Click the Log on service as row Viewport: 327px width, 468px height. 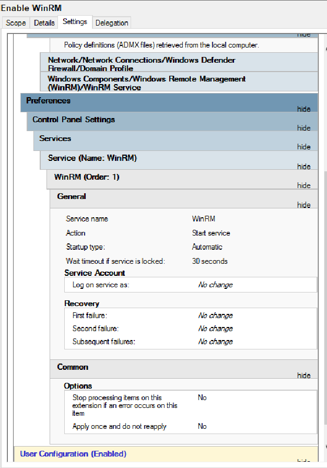click(x=191, y=285)
